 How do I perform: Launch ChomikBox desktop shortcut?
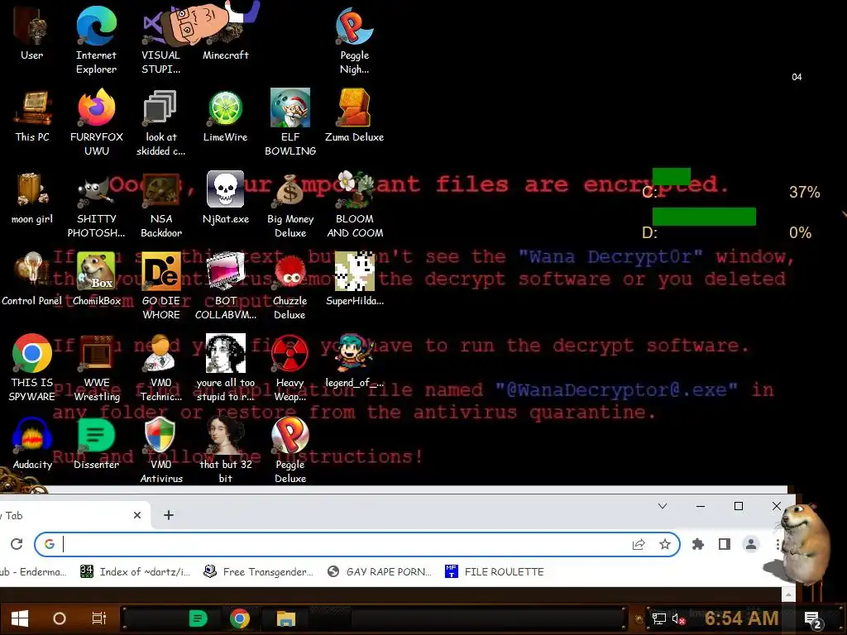pyautogui.click(x=96, y=279)
